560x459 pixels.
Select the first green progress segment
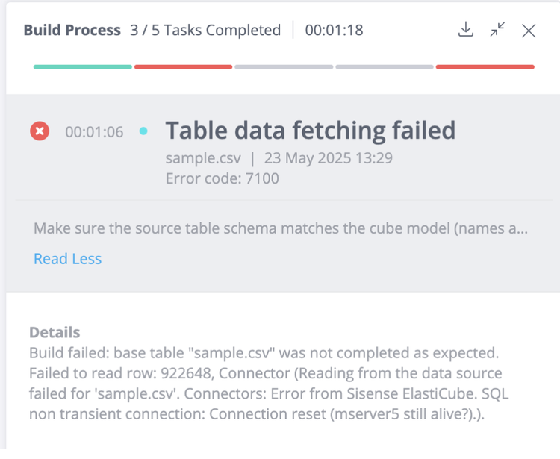coord(83,67)
